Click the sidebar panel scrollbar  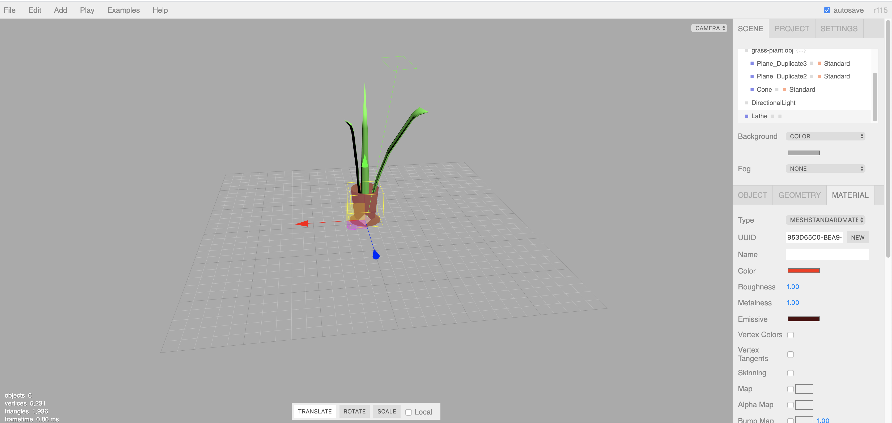click(888, 138)
